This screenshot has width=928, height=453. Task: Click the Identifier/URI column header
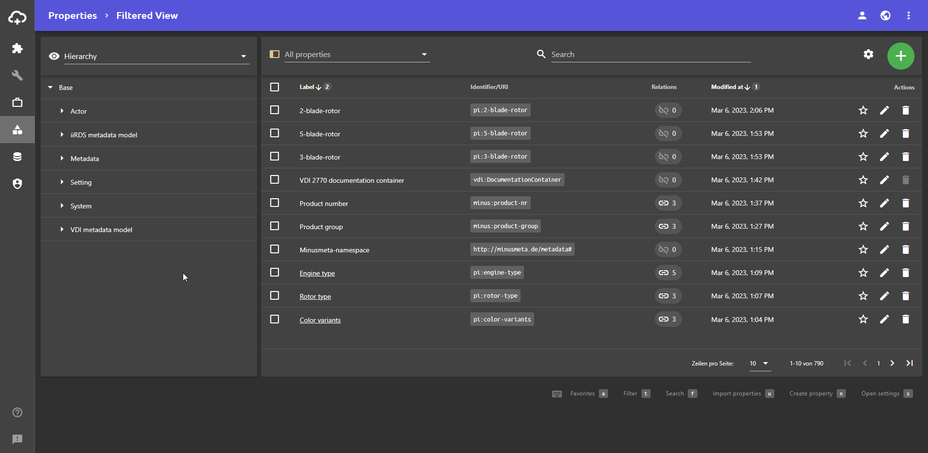[x=489, y=87]
